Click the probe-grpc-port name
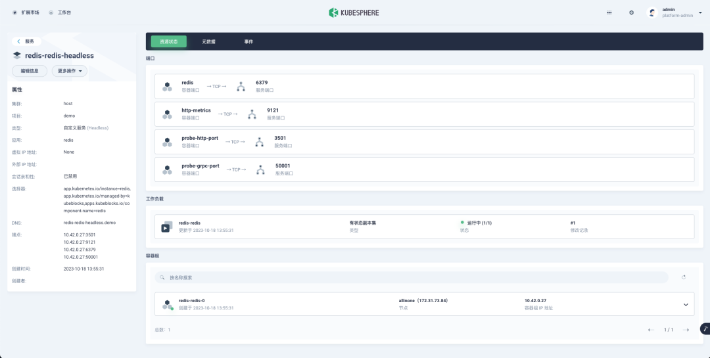The height and width of the screenshot is (358, 710). [200, 166]
